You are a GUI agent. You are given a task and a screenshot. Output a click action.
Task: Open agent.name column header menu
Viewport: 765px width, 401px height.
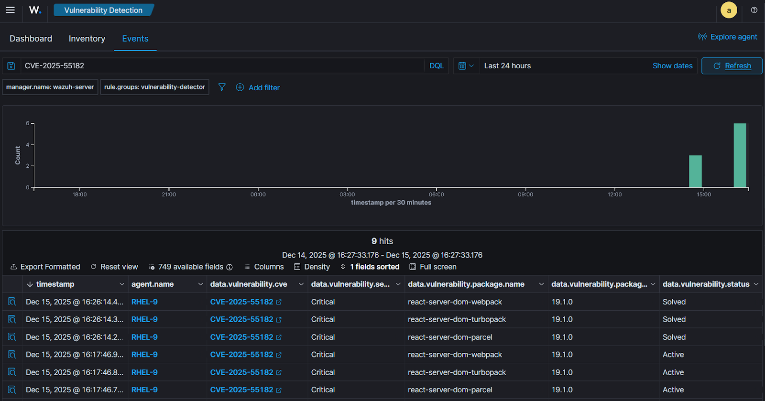(201, 284)
